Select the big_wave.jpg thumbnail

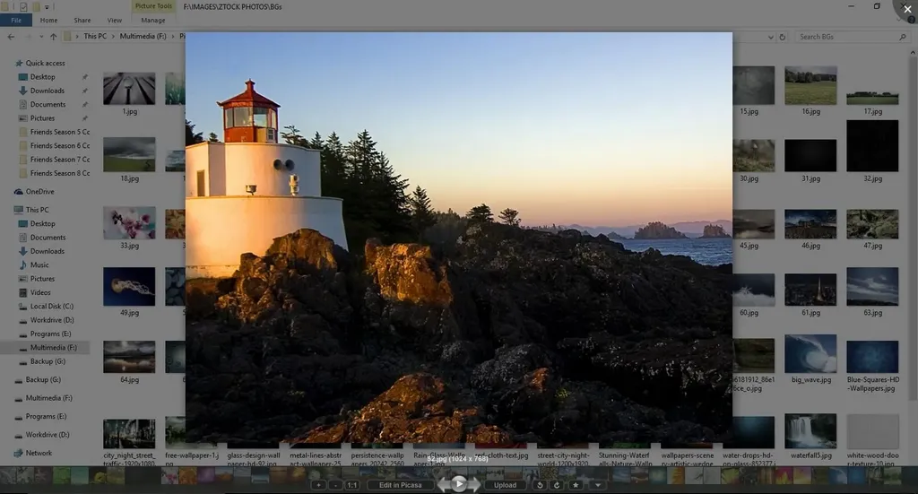(810, 359)
